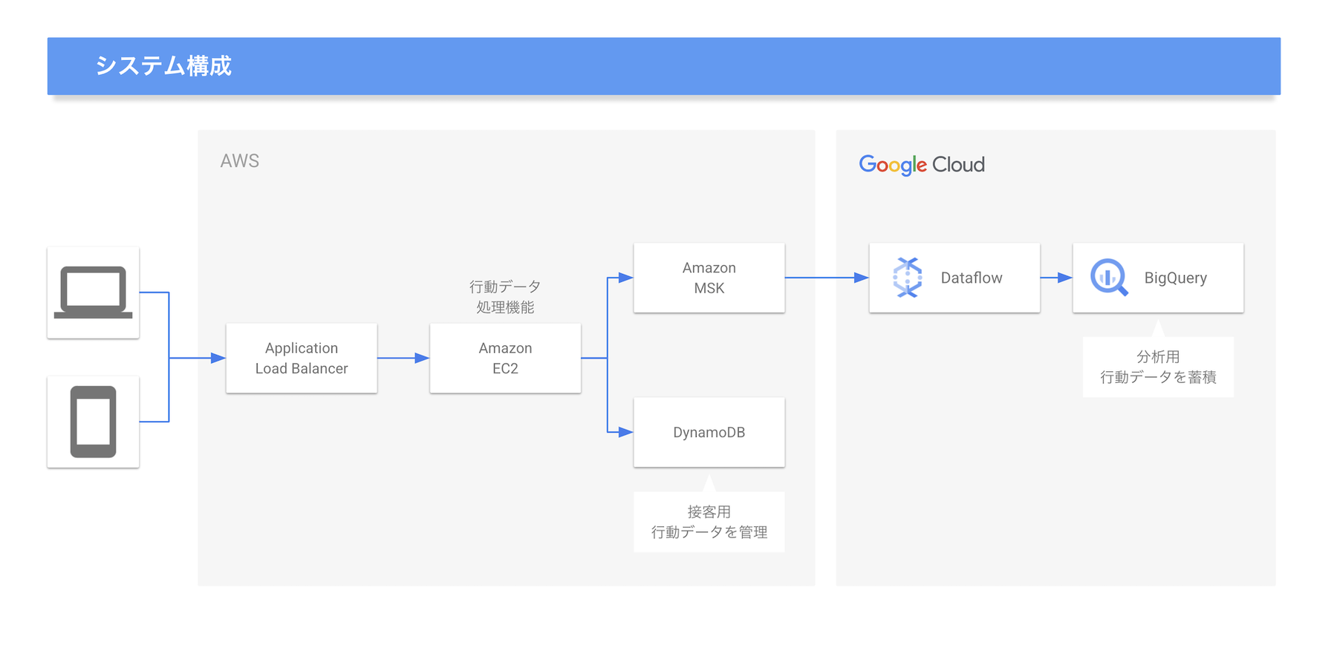Click the Dataflow hexagon icon
This screenshot has height=654, width=1337.
pos(907,278)
